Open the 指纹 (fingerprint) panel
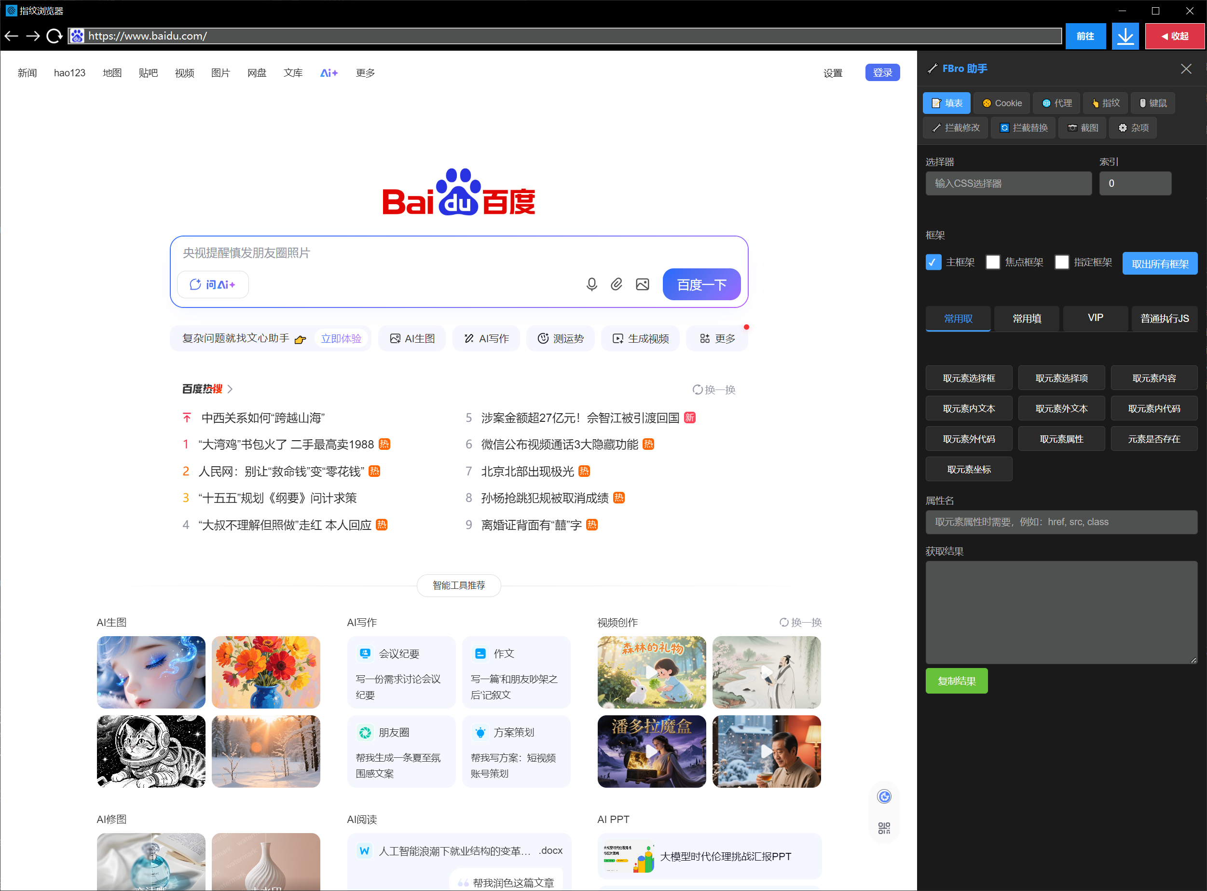This screenshot has width=1207, height=891. [1105, 102]
